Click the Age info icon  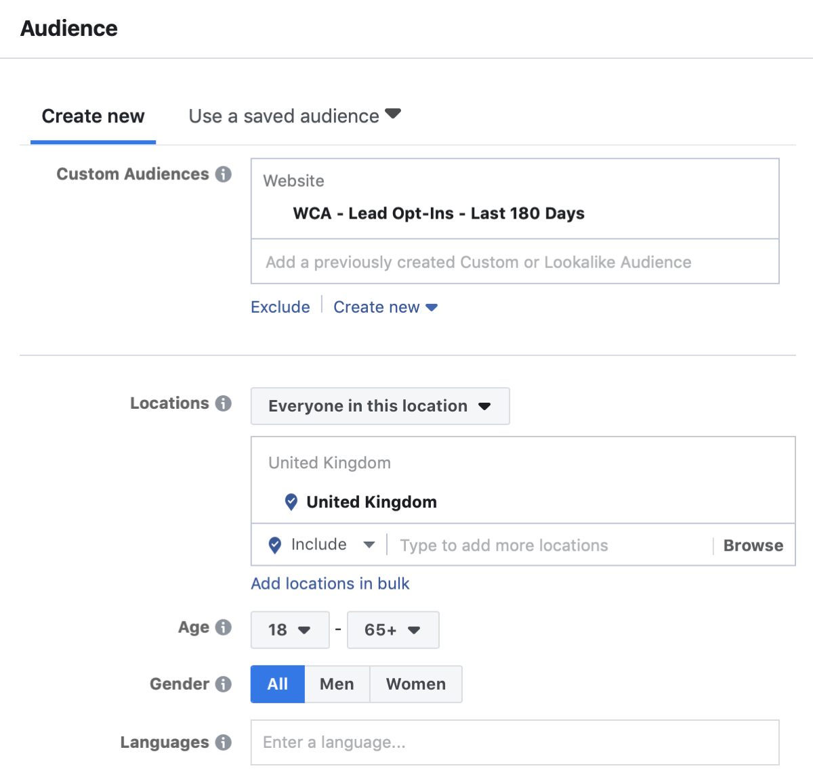point(224,627)
